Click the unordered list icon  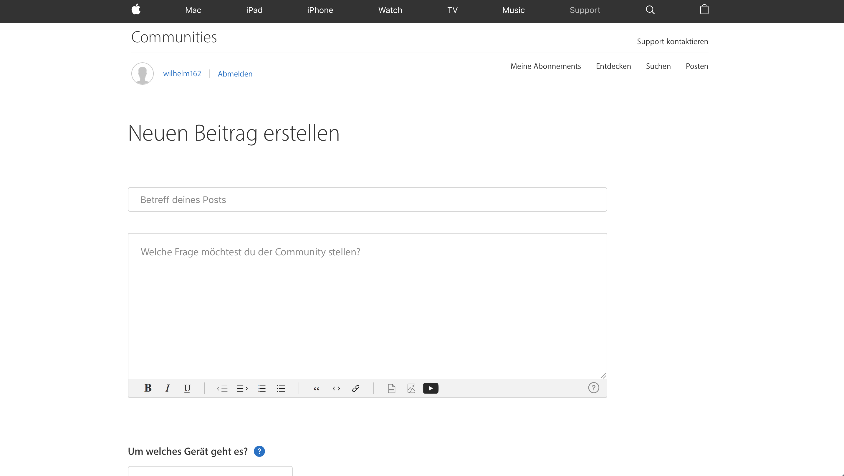[281, 389]
